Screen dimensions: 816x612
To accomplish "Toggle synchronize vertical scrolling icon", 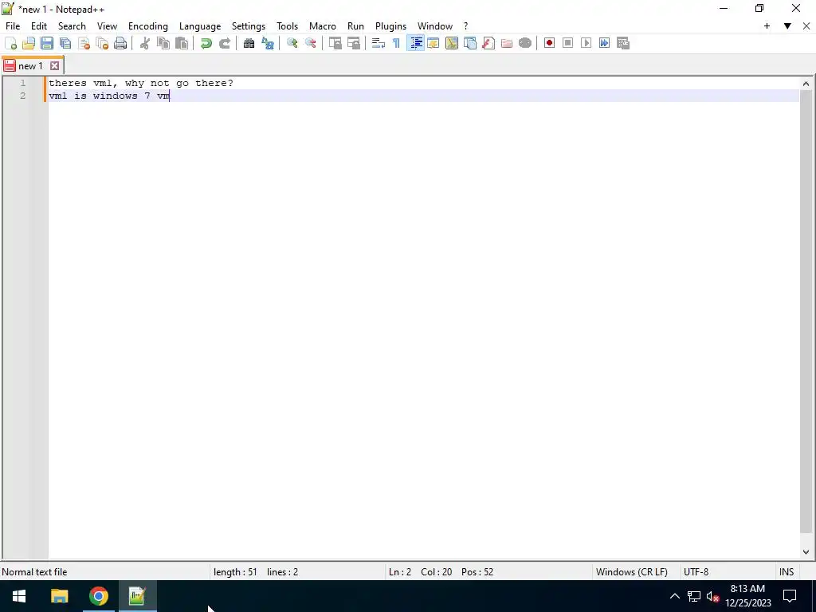I will pyautogui.click(x=335, y=43).
